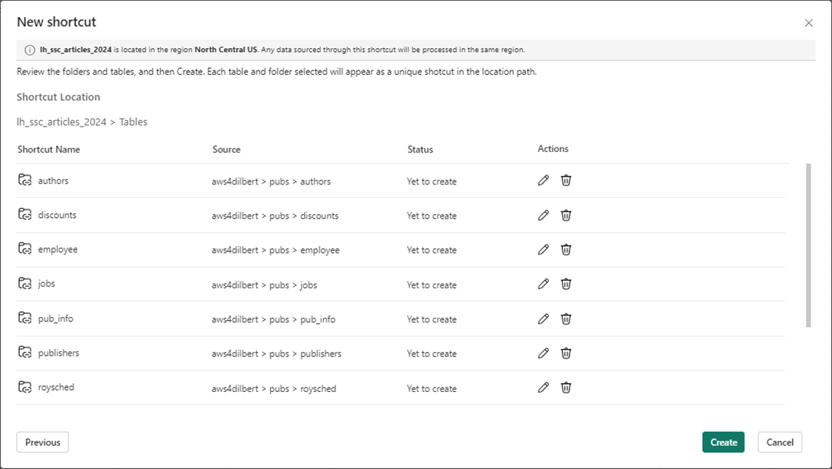Edit the authors shortcut name
Image resolution: width=832 pixels, height=469 pixels.
[544, 181]
